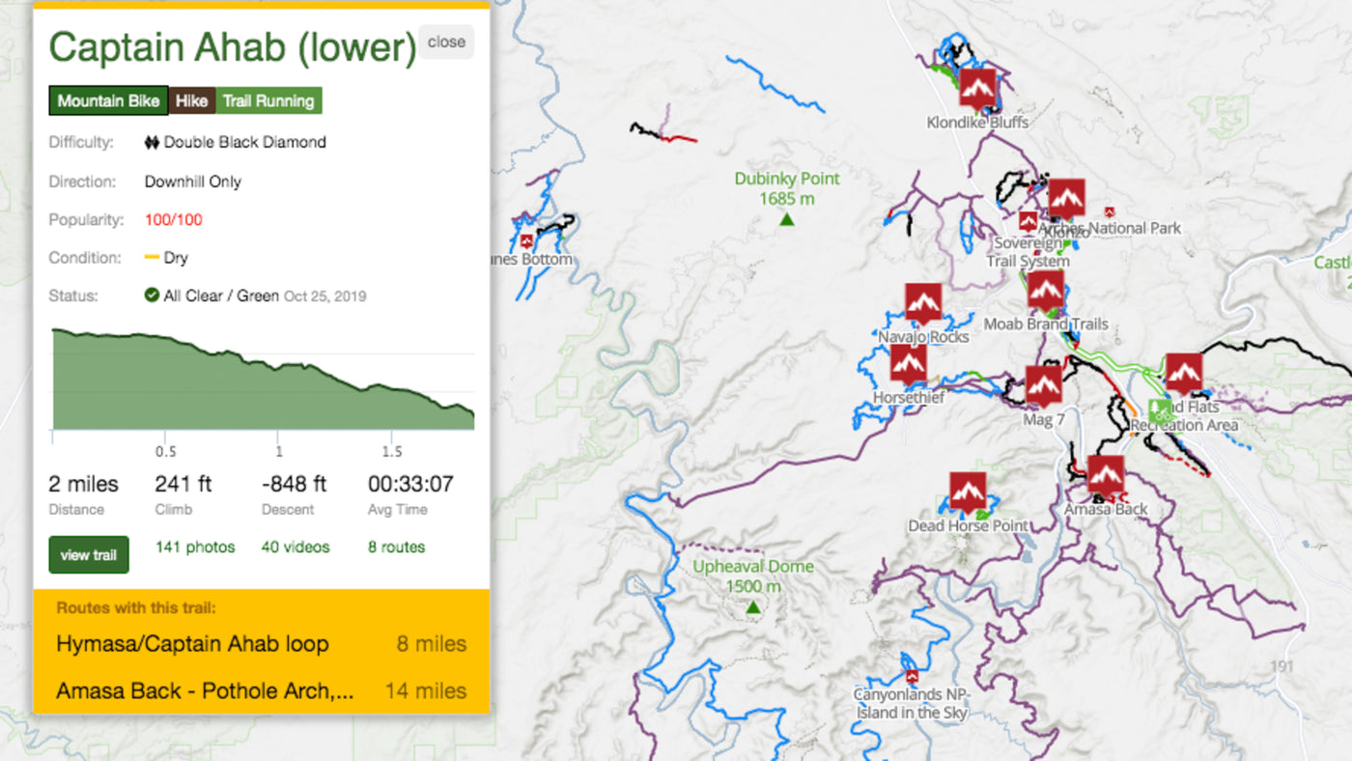1352x761 pixels.
Task: Open the 40 videos link
Action: point(296,547)
